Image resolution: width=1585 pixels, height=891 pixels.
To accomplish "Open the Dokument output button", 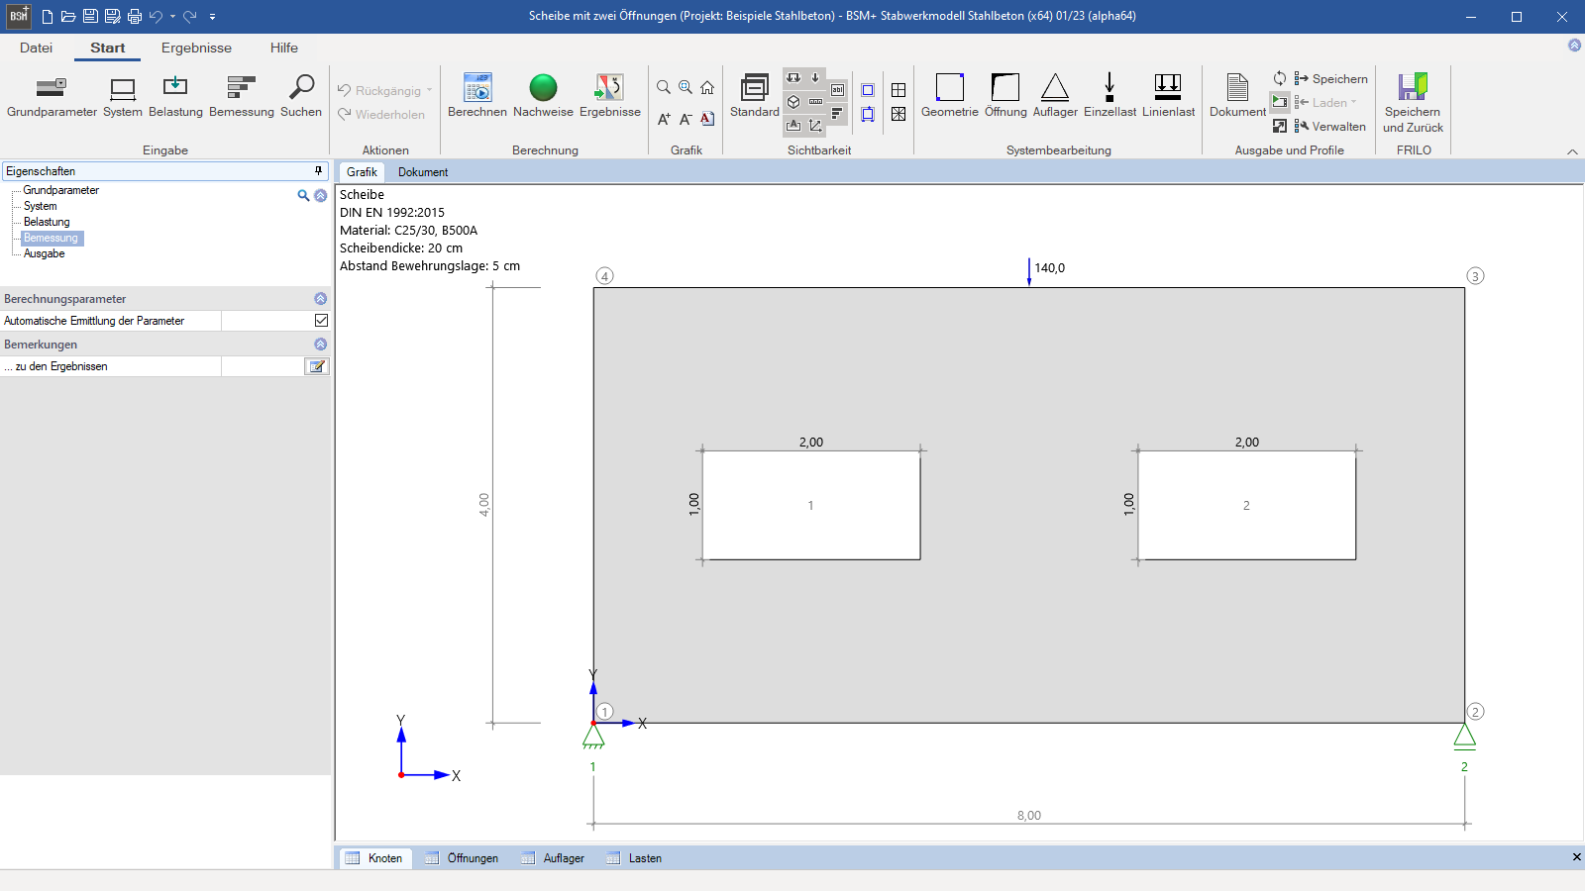I will point(1237,96).
